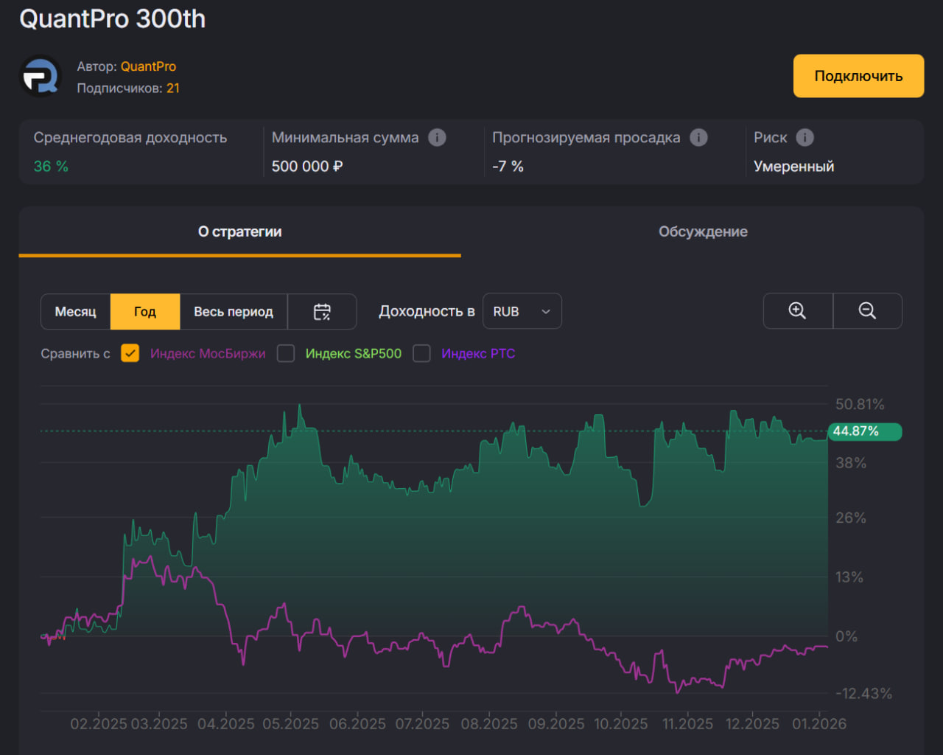The width and height of the screenshot is (943, 755).
Task: Open the QuantPro author link
Action: [148, 66]
